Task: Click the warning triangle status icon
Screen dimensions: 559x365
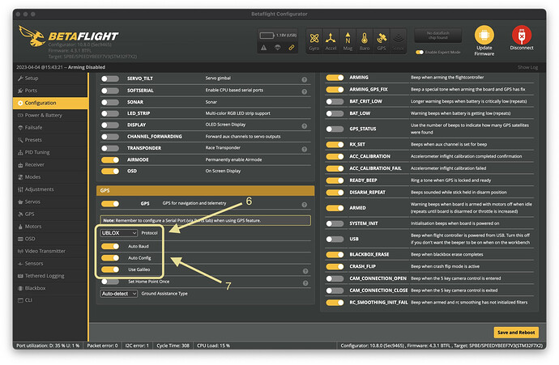Action: [263, 48]
